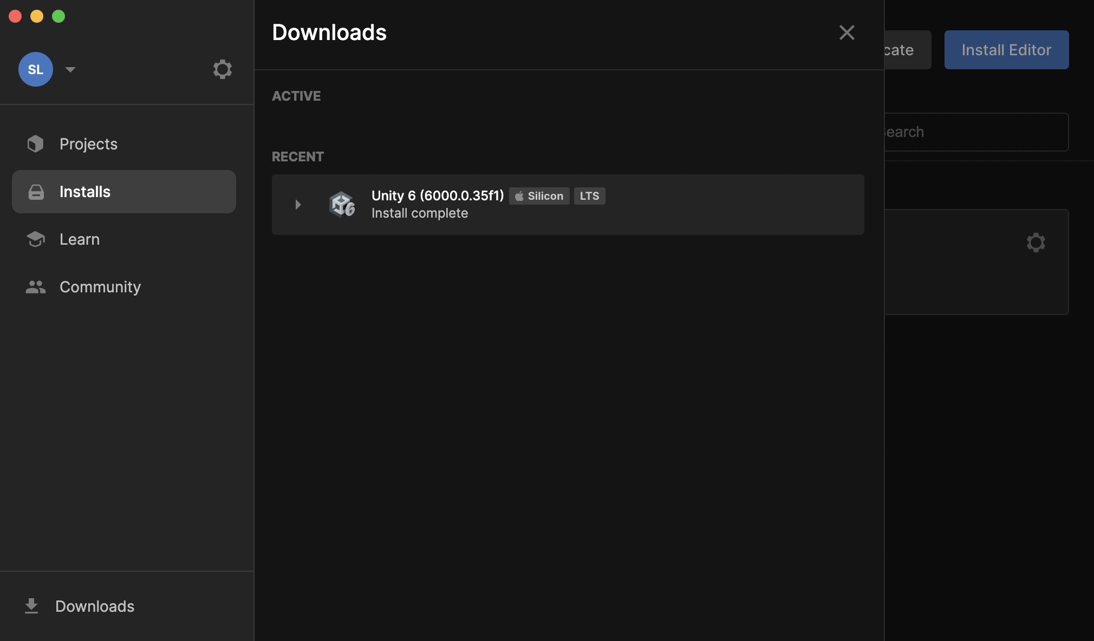Expand the Unity 6 download entry
The width and height of the screenshot is (1094, 641).
[x=298, y=205]
